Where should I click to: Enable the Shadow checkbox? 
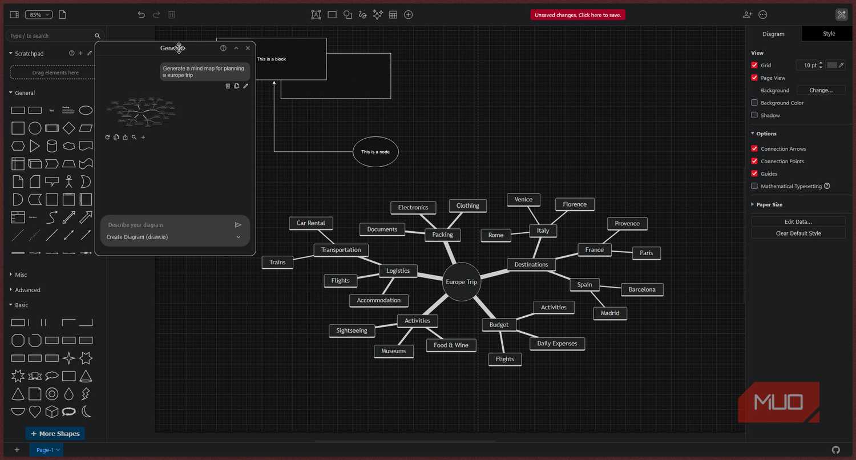(x=754, y=115)
